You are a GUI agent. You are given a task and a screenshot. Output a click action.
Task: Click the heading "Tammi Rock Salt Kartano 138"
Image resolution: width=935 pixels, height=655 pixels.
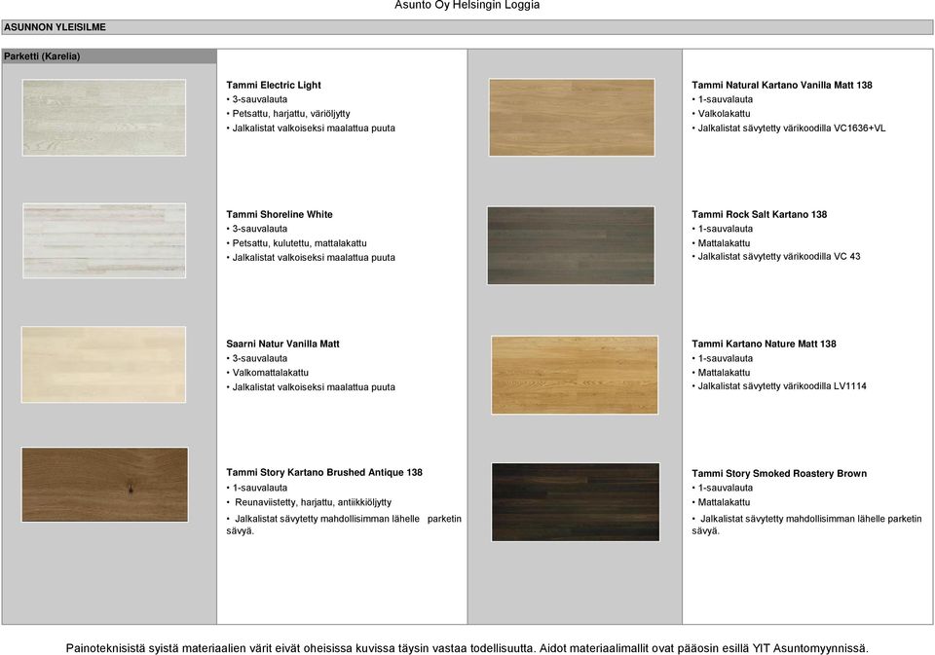point(759,214)
